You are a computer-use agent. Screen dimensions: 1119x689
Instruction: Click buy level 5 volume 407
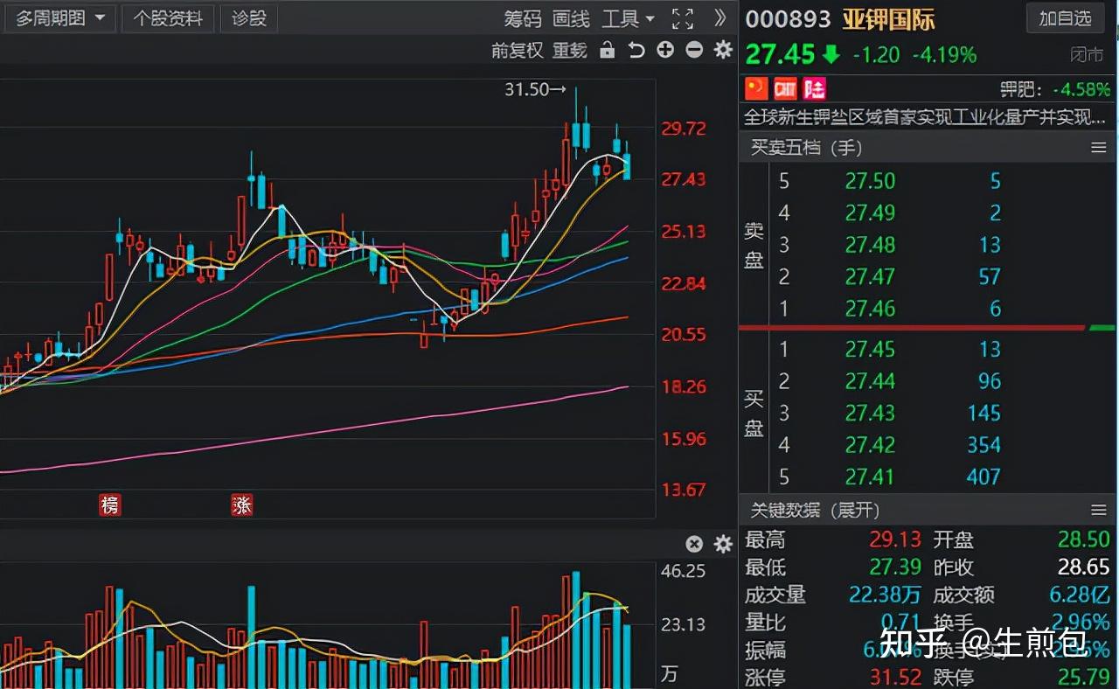tap(983, 477)
